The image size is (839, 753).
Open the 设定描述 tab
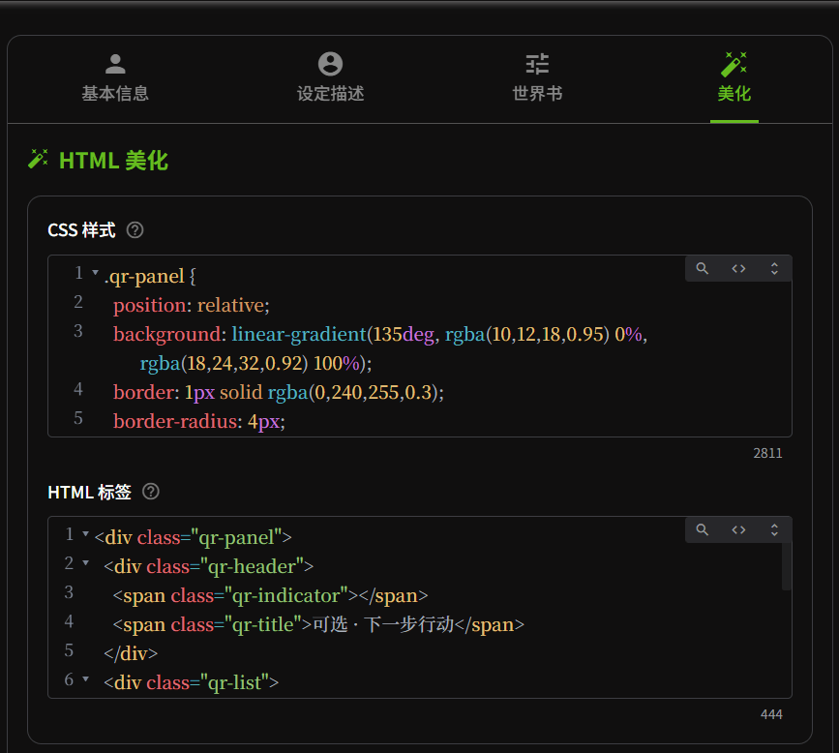(330, 78)
